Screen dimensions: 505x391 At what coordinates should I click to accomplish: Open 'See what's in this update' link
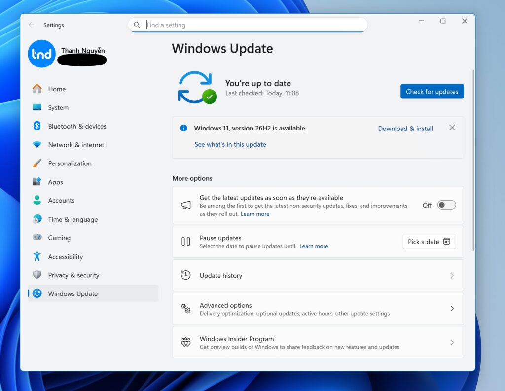(x=230, y=144)
